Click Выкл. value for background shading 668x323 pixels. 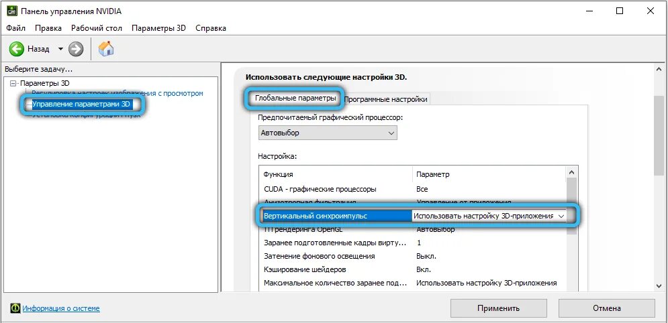tap(426, 256)
